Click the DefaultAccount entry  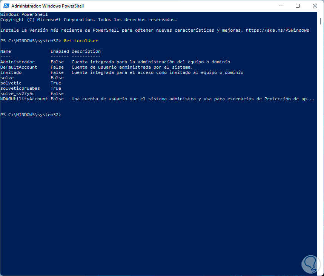coord(19,67)
